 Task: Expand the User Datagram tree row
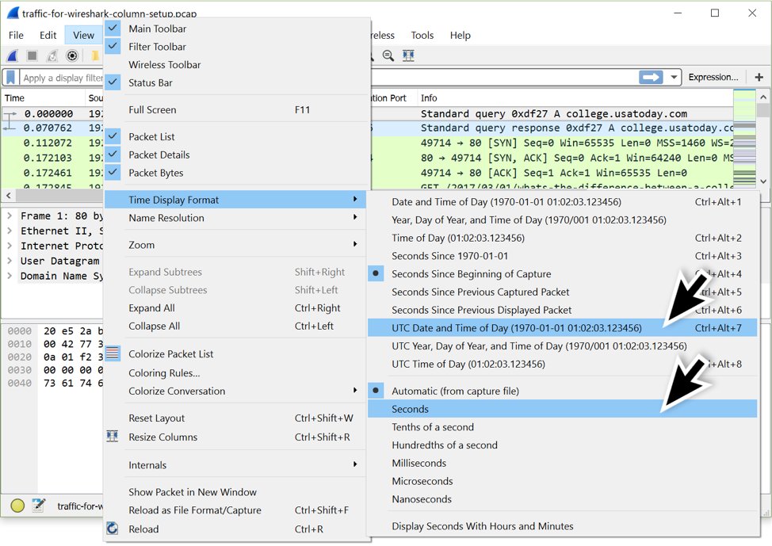[10, 261]
